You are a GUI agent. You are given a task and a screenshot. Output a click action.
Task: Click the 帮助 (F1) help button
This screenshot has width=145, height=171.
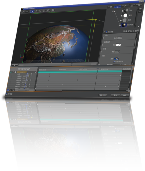[103, 95]
